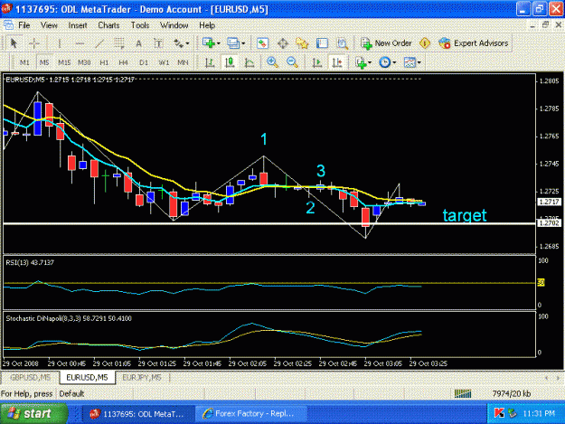The image size is (565, 424).
Task: Toggle chart auto scroll
Action: [x=317, y=62]
